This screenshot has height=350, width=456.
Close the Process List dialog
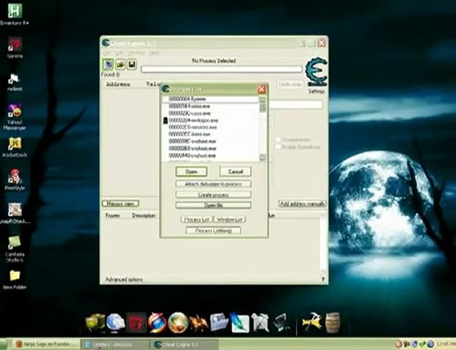(x=261, y=89)
